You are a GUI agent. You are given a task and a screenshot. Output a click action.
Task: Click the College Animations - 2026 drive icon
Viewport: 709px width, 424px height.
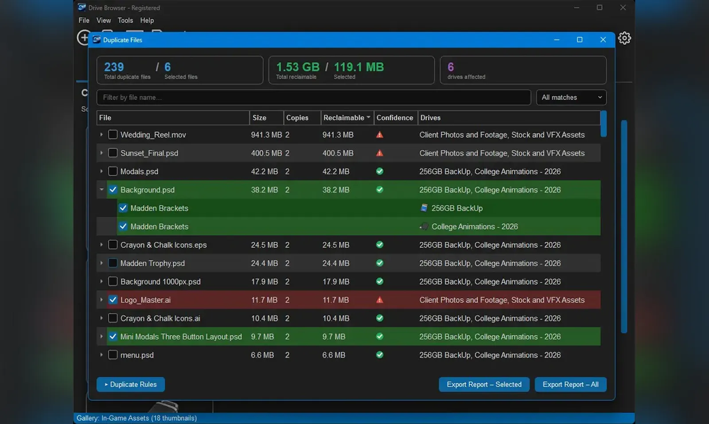pyautogui.click(x=424, y=226)
